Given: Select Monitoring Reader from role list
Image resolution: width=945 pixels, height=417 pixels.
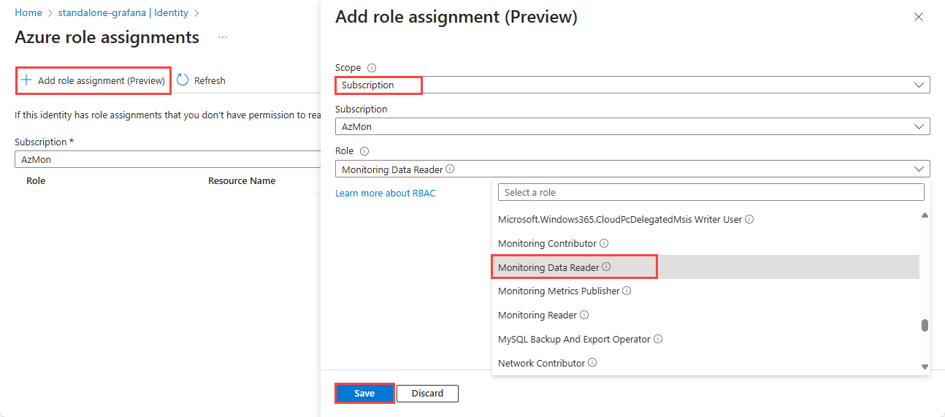Looking at the screenshot, I should click(537, 315).
